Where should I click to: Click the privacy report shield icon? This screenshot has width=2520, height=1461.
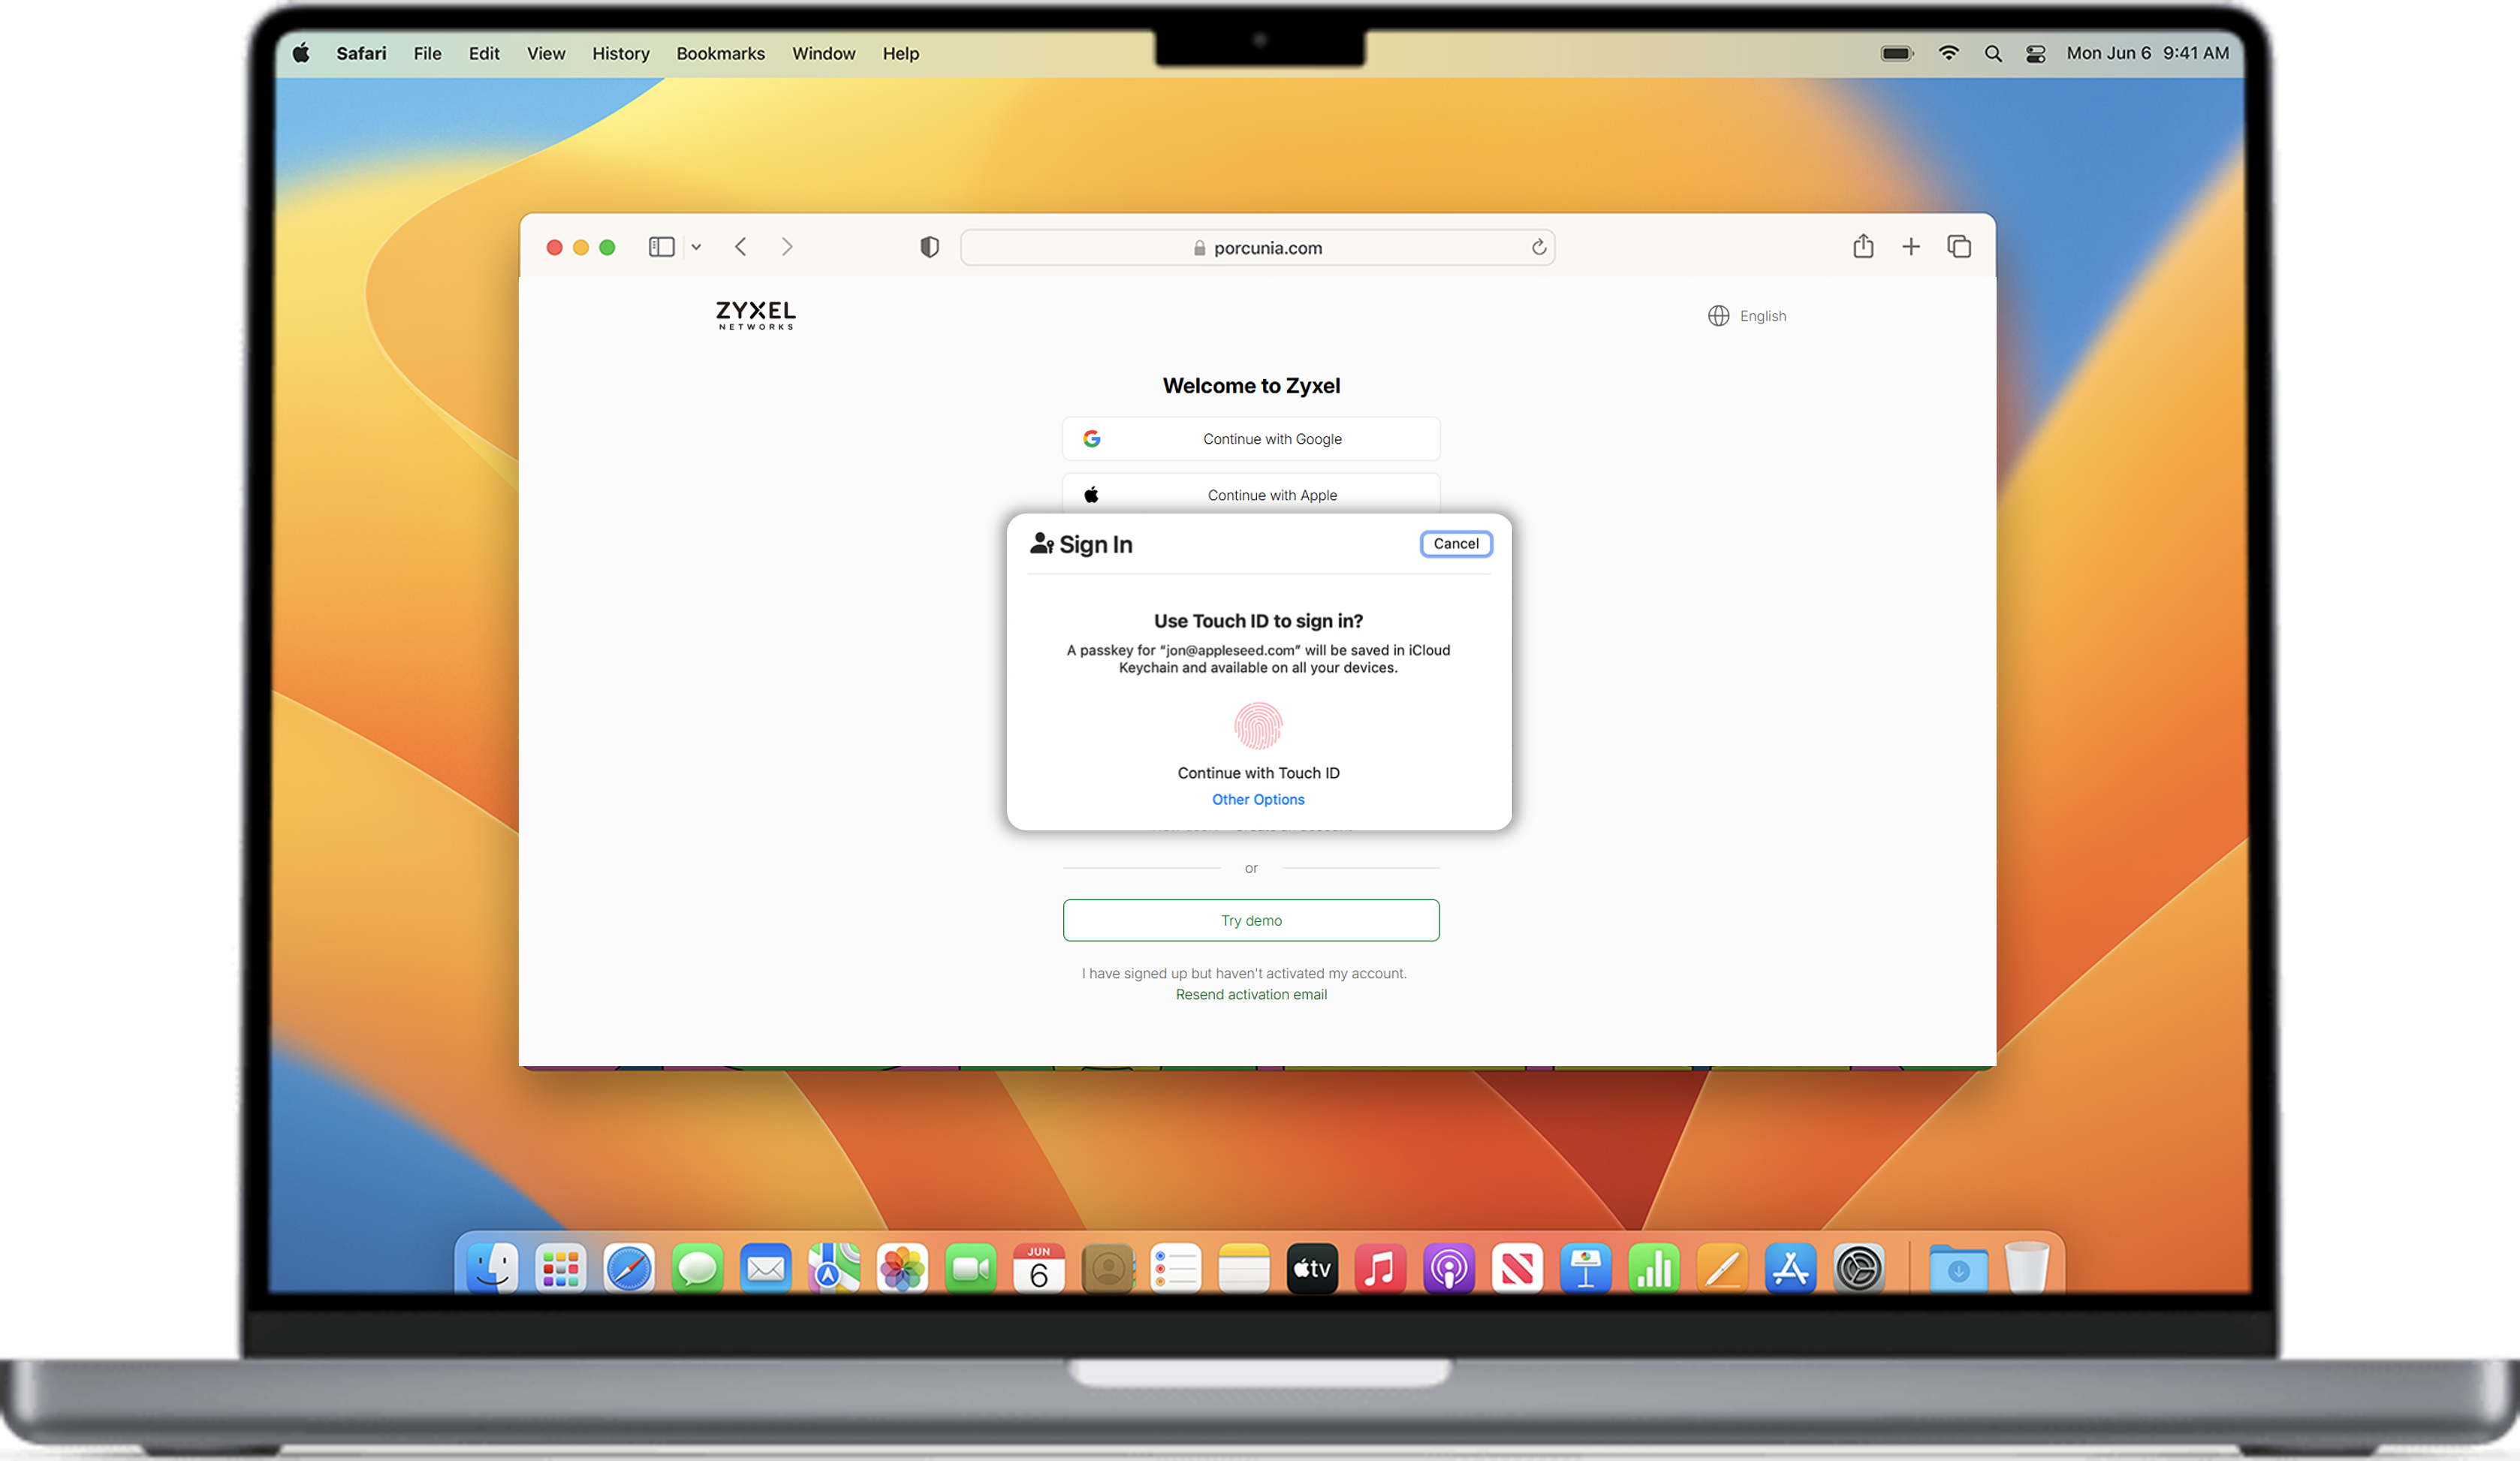(929, 247)
